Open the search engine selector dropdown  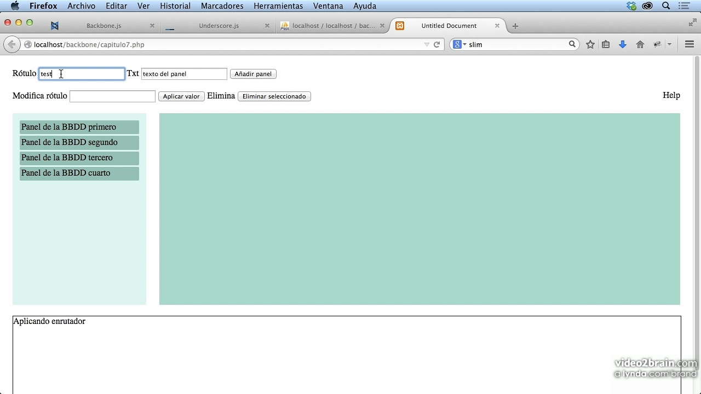click(459, 44)
